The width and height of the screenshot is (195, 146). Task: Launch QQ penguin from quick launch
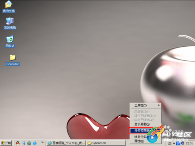click(18, 143)
